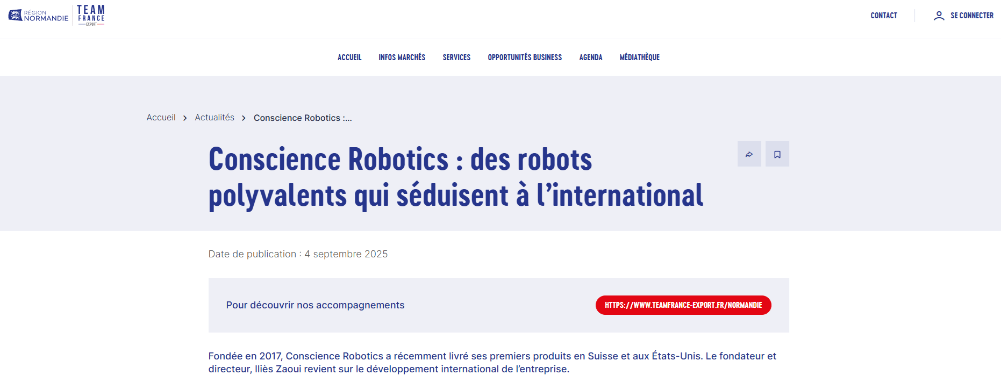1001x375 pixels.
Task: Bookmark this article using the bookmark icon
Action: click(777, 154)
